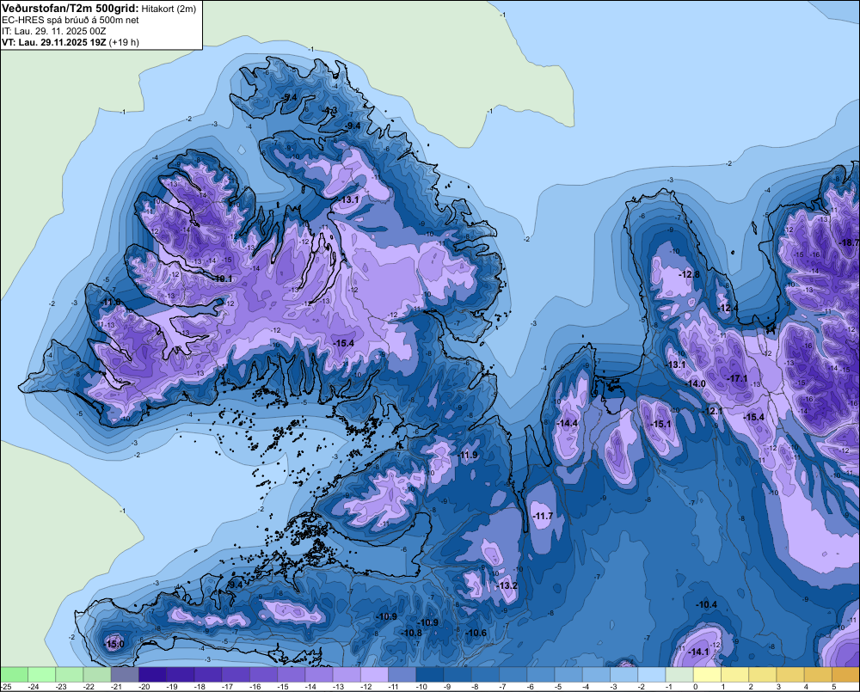Click the legend number -5
860x692 pixels.
coord(558,687)
